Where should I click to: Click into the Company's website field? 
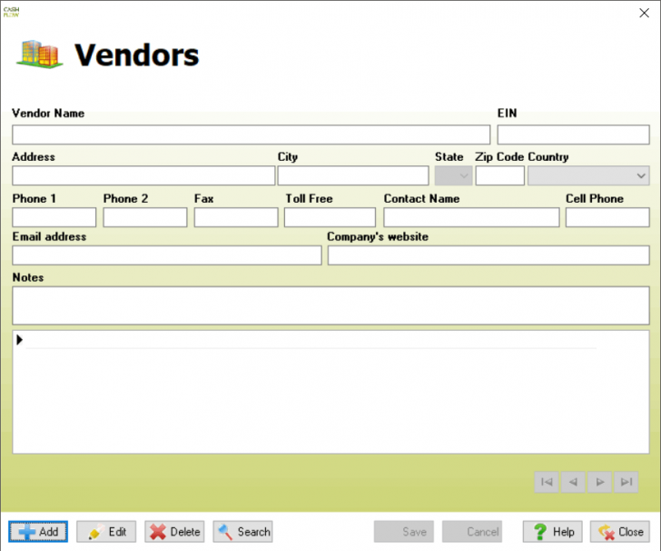point(488,255)
